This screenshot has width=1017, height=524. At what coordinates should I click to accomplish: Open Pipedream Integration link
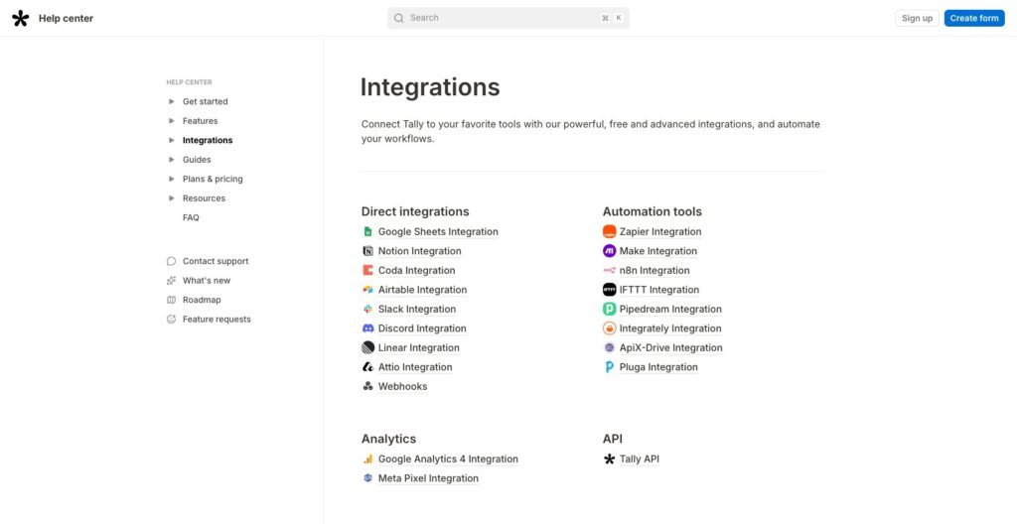(x=670, y=310)
